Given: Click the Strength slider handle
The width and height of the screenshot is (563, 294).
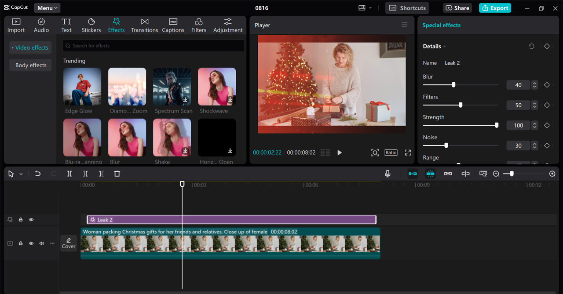Looking at the screenshot, I should coord(497,125).
